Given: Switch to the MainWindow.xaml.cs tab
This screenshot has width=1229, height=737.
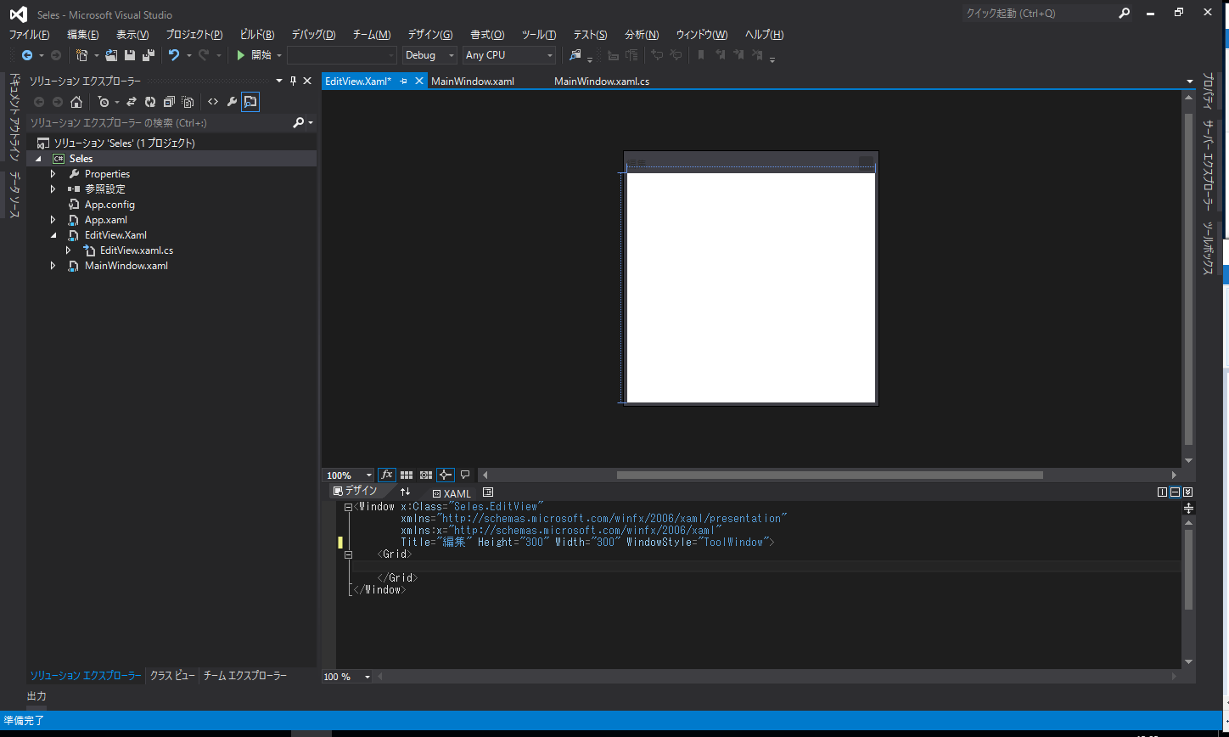Looking at the screenshot, I should click(602, 82).
